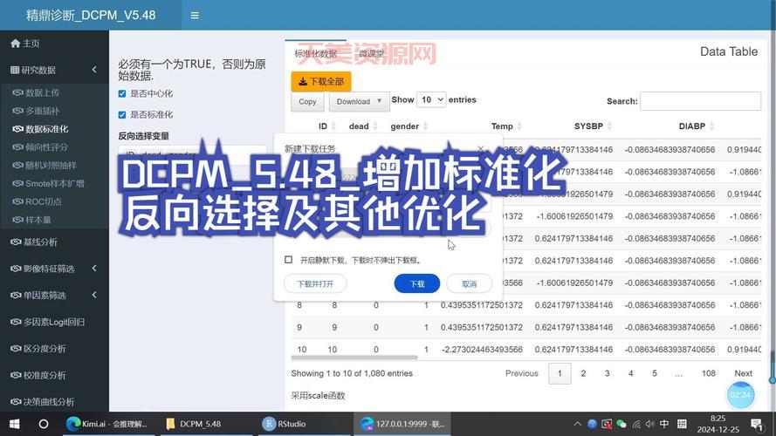Collapse the 研究数据 menu section
Viewport: 776px width, 436px height.
pos(94,70)
